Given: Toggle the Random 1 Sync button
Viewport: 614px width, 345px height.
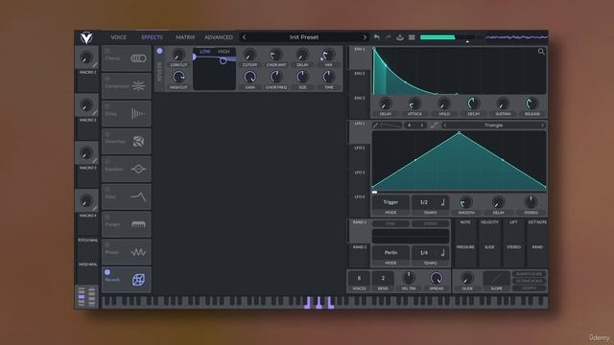Looking at the screenshot, I should [x=390, y=223].
